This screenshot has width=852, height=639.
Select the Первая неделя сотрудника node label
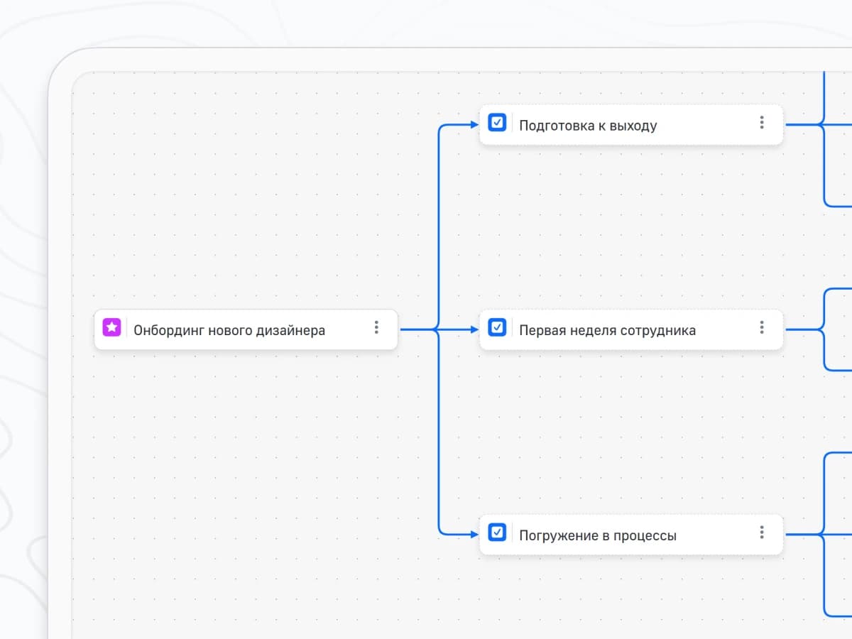pos(607,330)
